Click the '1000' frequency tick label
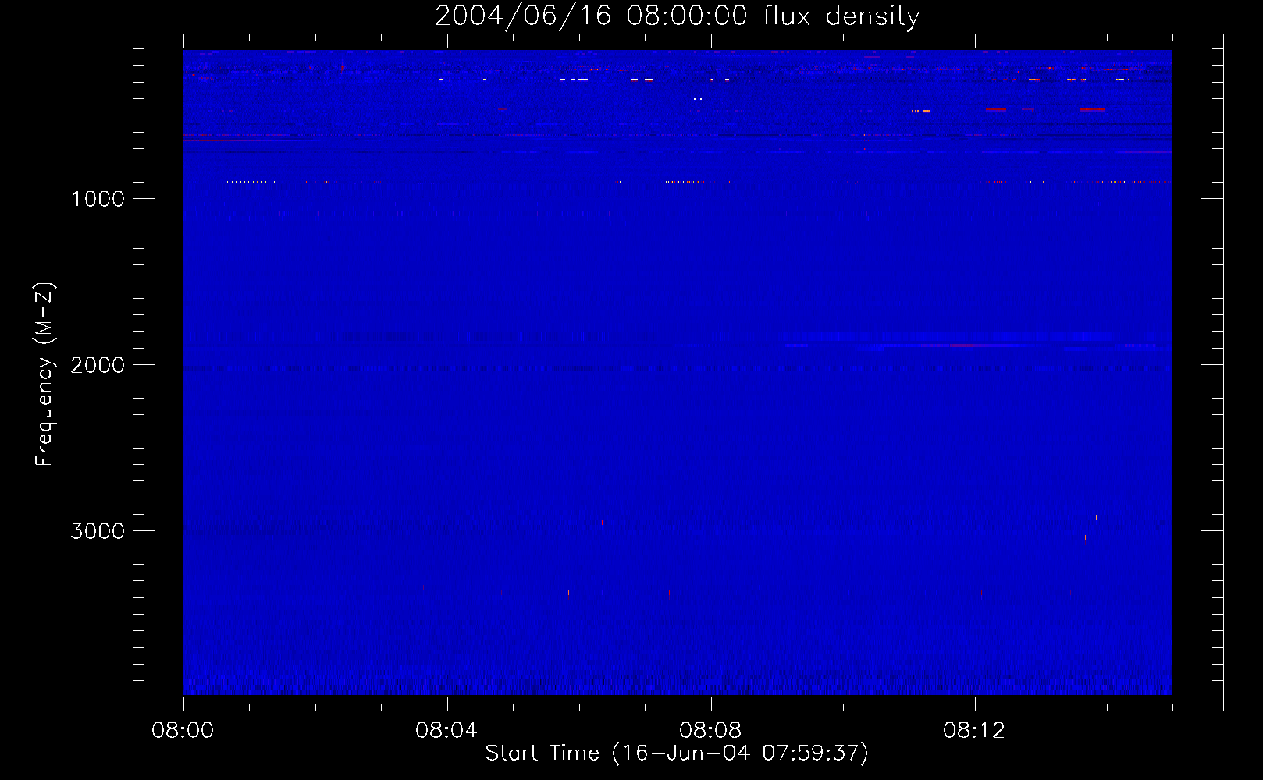The image size is (1263, 780). 98,199
